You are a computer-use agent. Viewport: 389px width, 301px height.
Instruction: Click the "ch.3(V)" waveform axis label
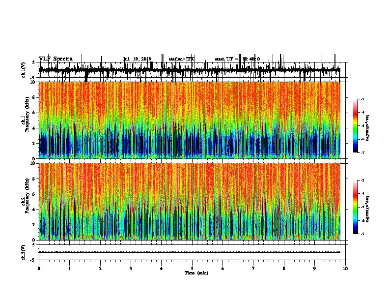point(24,252)
